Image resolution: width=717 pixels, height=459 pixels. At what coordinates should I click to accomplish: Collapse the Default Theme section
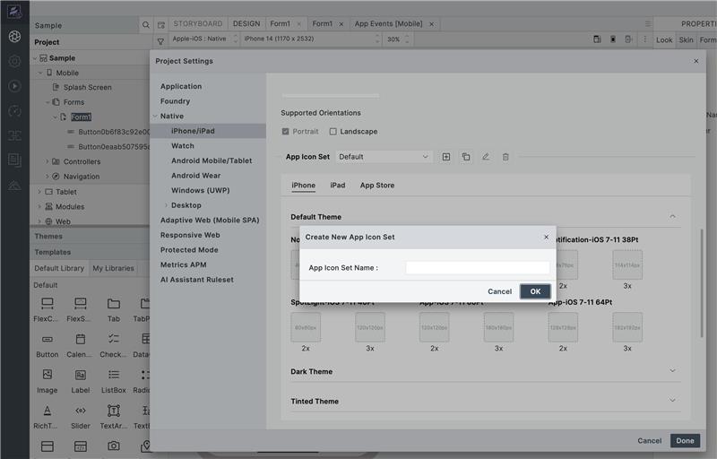tap(672, 216)
